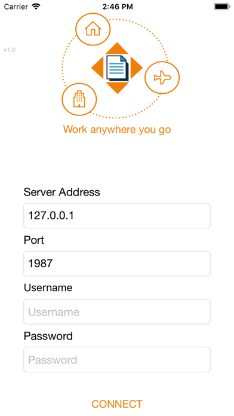Tap the office building icon circle

click(79, 99)
